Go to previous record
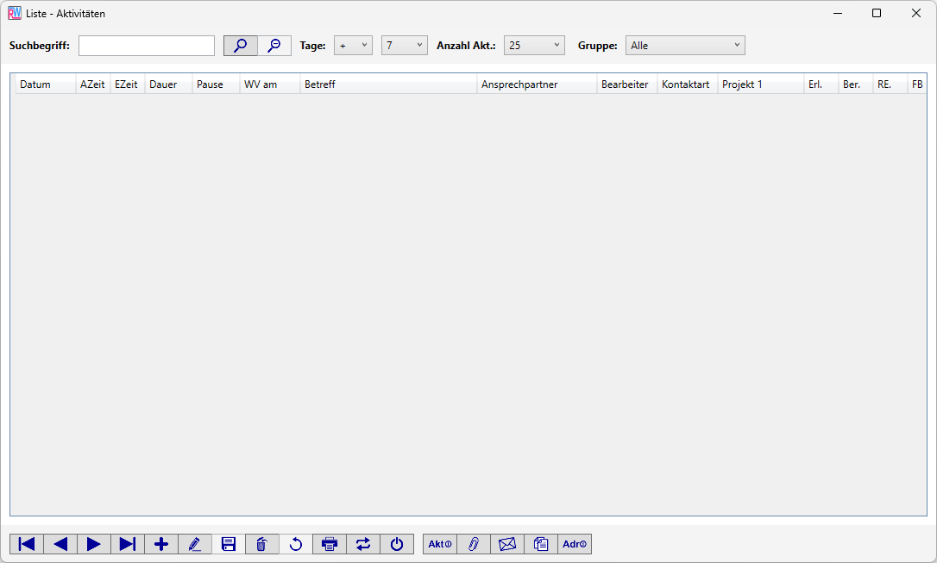This screenshot has height=563, width=937. click(x=60, y=544)
